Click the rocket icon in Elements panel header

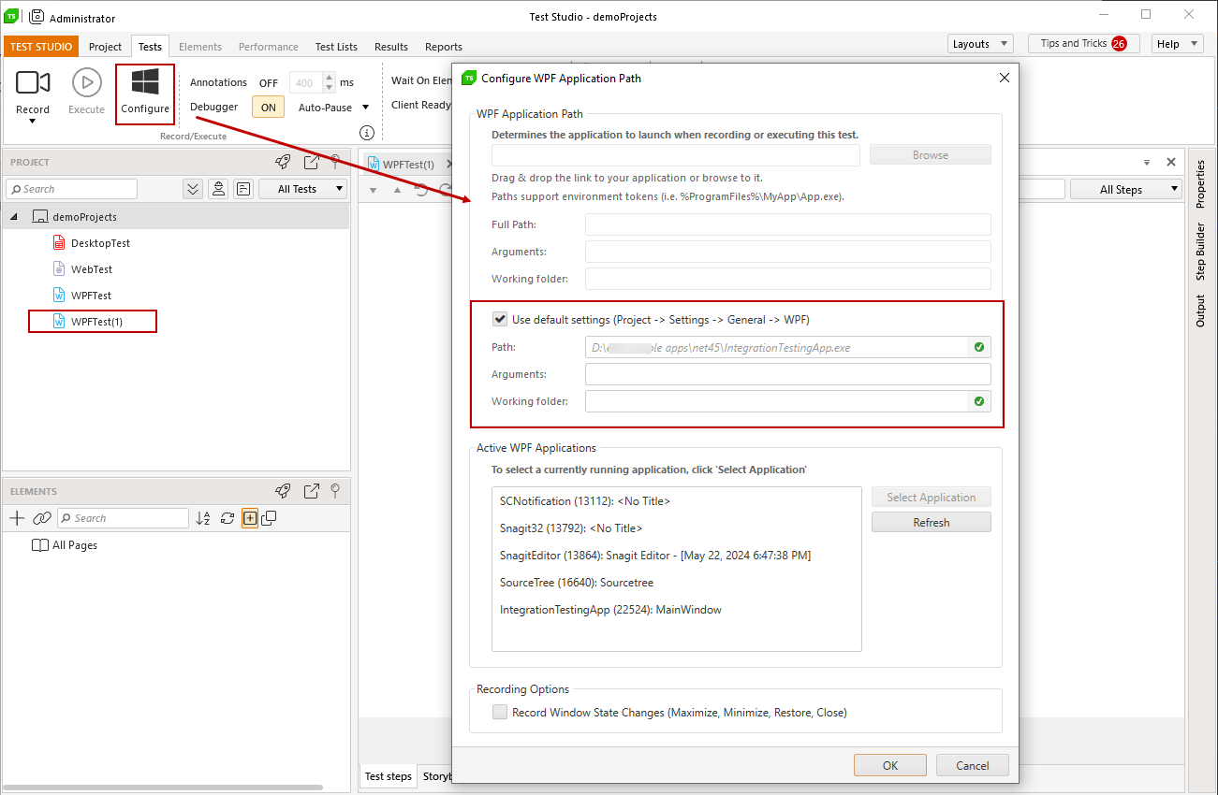[x=283, y=491]
